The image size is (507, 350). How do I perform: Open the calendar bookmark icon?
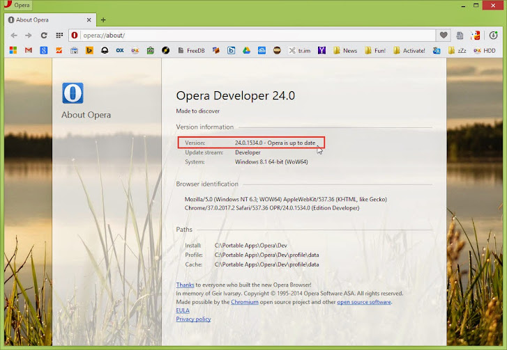coord(74,50)
